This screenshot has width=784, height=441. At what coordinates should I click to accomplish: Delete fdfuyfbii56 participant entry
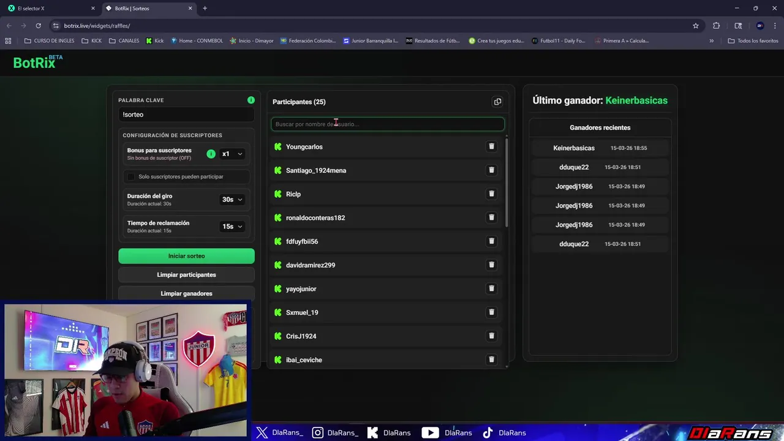491,241
